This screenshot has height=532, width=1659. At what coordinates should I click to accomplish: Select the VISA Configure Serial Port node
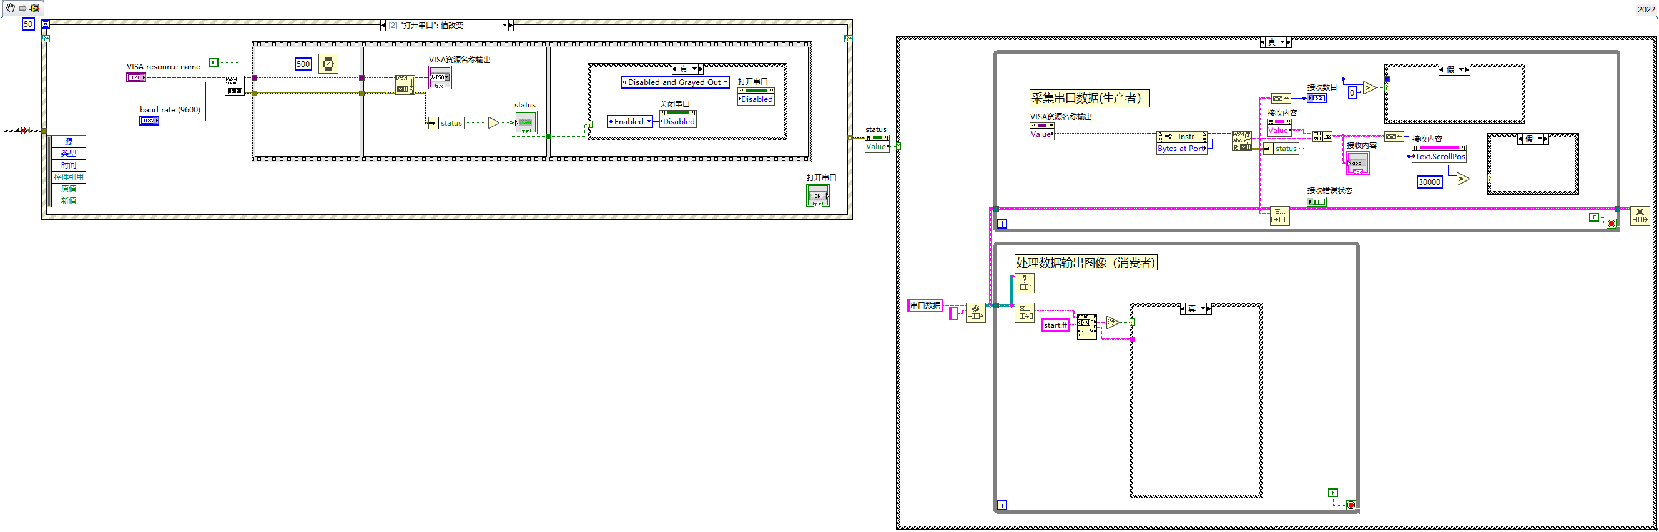point(234,86)
